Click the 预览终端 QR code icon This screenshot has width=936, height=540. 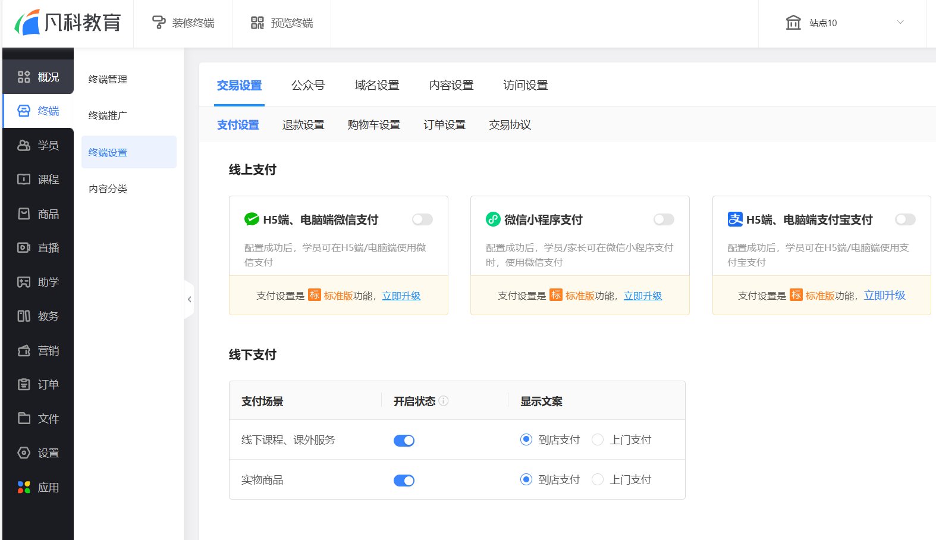tap(257, 23)
